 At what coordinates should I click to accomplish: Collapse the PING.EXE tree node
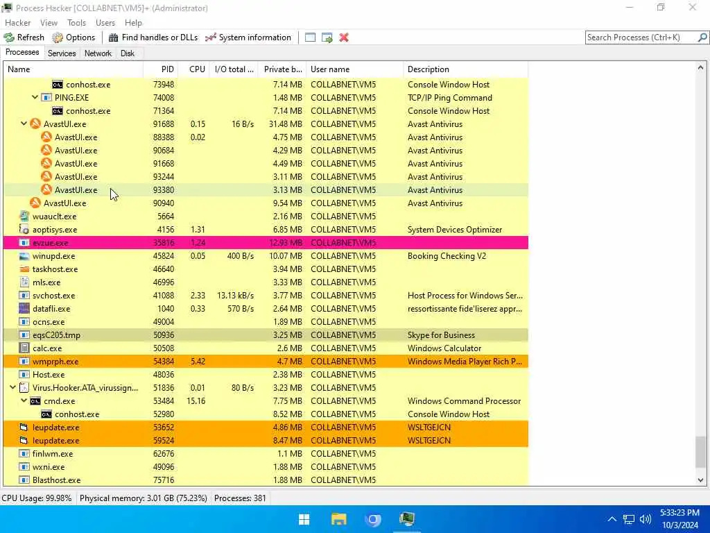click(x=35, y=97)
